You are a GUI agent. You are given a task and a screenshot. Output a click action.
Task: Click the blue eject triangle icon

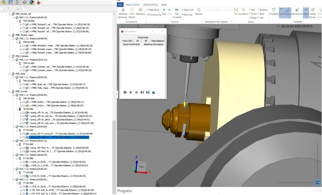pyautogui.click(x=153, y=93)
